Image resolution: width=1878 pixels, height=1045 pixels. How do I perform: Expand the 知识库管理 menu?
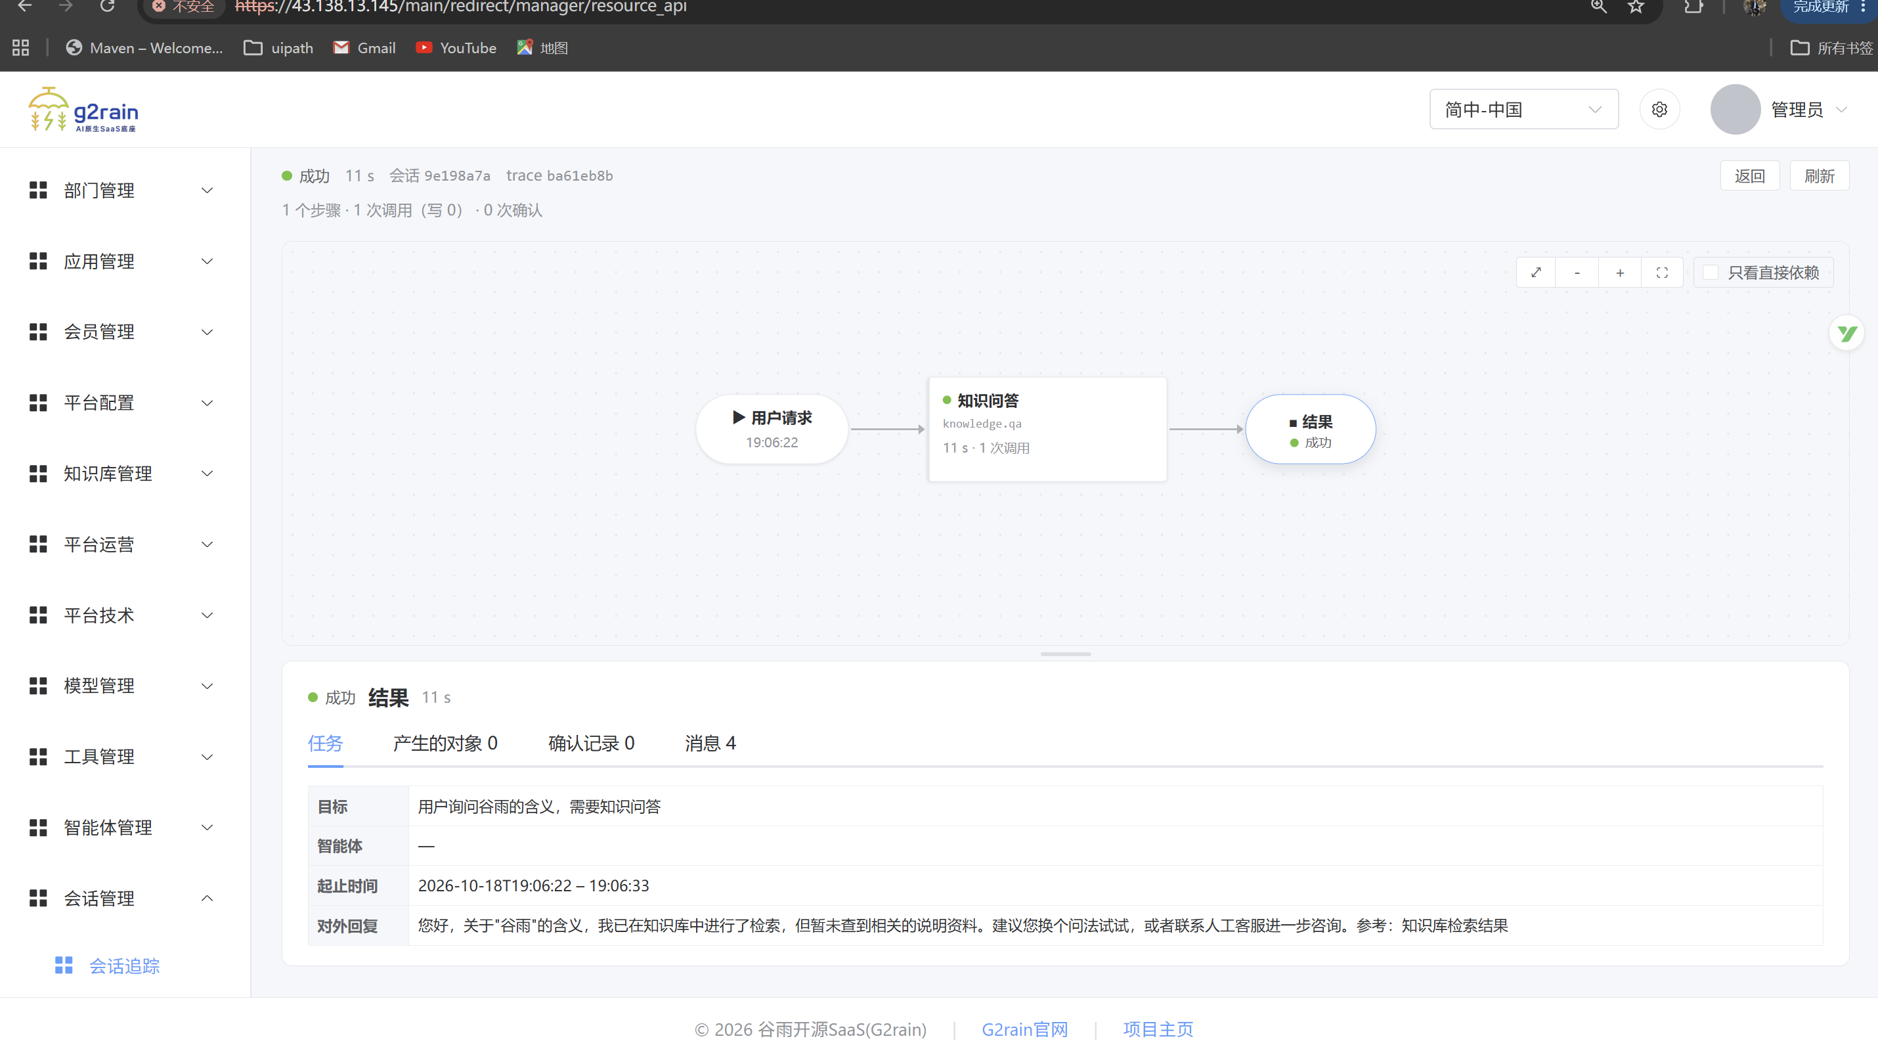(124, 474)
